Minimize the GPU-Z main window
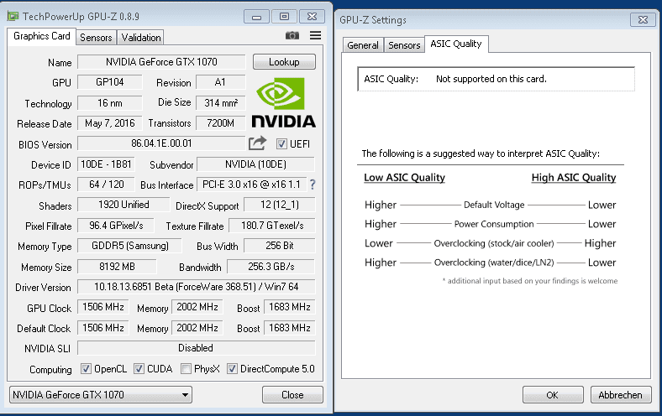662x416 pixels. pos(256,17)
